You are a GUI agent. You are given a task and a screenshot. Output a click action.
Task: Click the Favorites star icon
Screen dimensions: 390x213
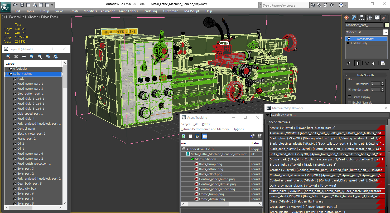tap(332, 5)
